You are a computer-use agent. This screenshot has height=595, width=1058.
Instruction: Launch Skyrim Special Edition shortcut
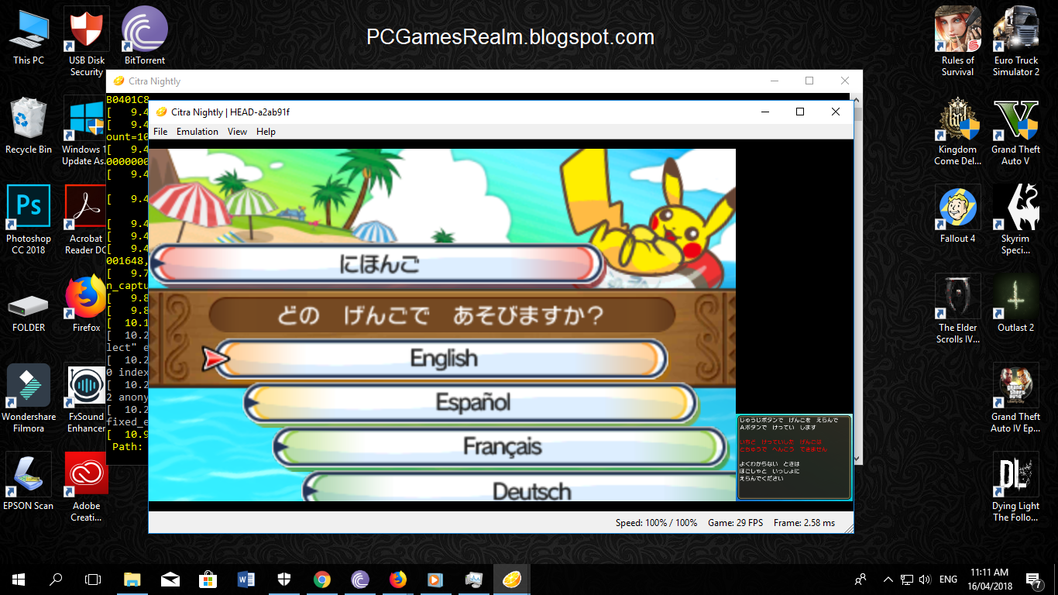pos(1016,219)
